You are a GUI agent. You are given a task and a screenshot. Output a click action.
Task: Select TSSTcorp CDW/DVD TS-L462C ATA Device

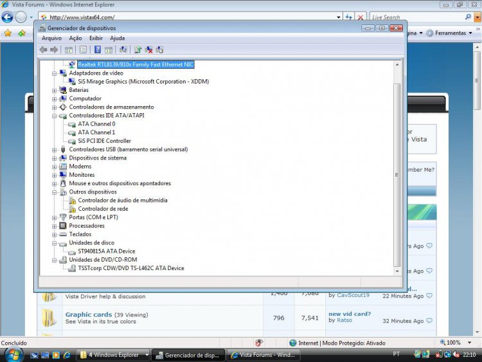click(131, 268)
